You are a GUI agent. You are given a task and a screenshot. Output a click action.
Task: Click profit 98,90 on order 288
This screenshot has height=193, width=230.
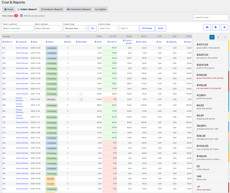(x=99, y=105)
